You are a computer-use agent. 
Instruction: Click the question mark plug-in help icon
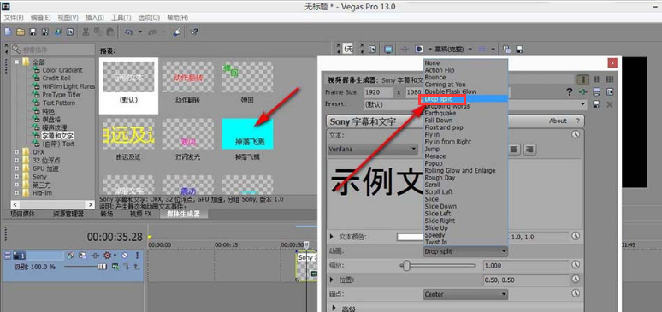pyautogui.click(x=569, y=91)
